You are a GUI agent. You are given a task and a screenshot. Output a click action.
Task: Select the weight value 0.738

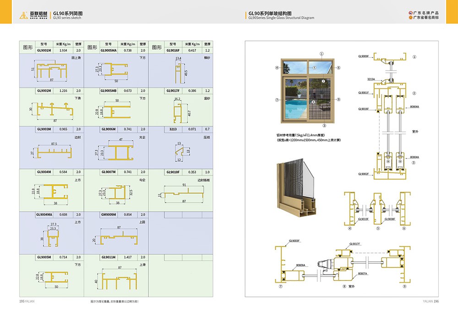pyautogui.click(x=128, y=50)
